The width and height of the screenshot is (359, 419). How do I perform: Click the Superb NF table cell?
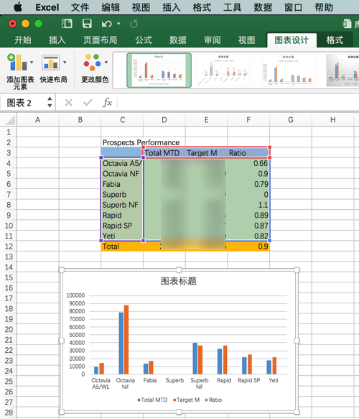tap(122, 205)
